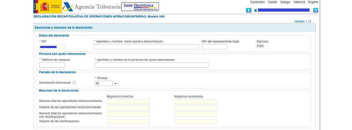The height and width of the screenshot is (130, 352).
Task: Click Registros incorrectos importe de operaciones field
Action: pyautogui.click(x=195, y=108)
